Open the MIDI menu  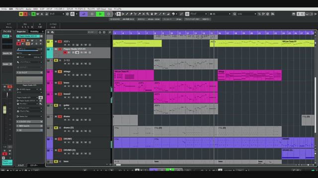point(35,9)
